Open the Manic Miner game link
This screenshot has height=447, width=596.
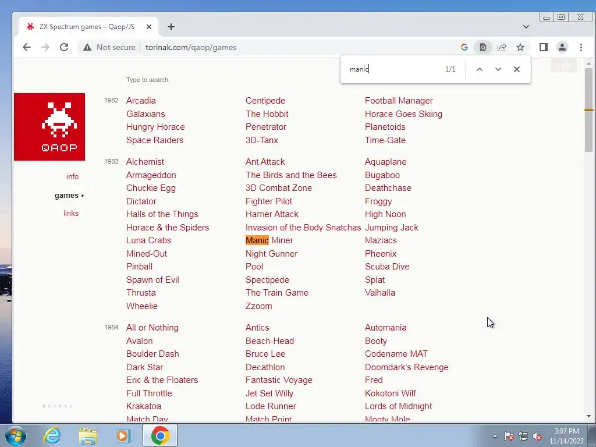pyautogui.click(x=269, y=240)
